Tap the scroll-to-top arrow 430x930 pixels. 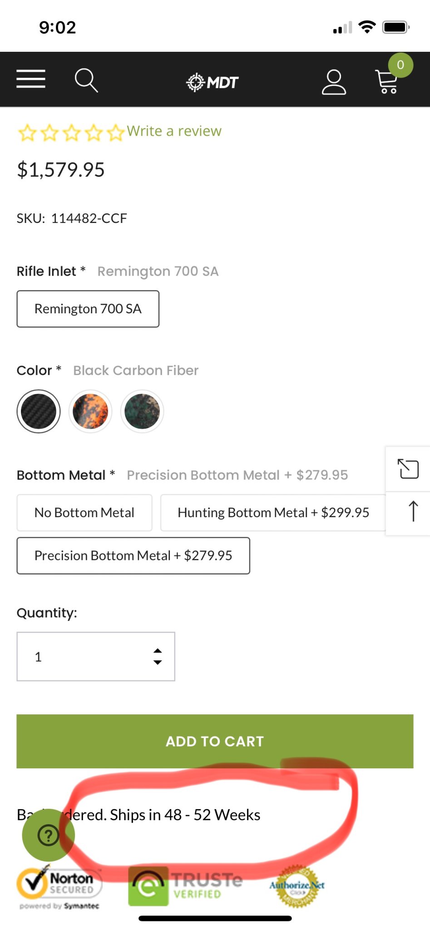pyautogui.click(x=413, y=512)
